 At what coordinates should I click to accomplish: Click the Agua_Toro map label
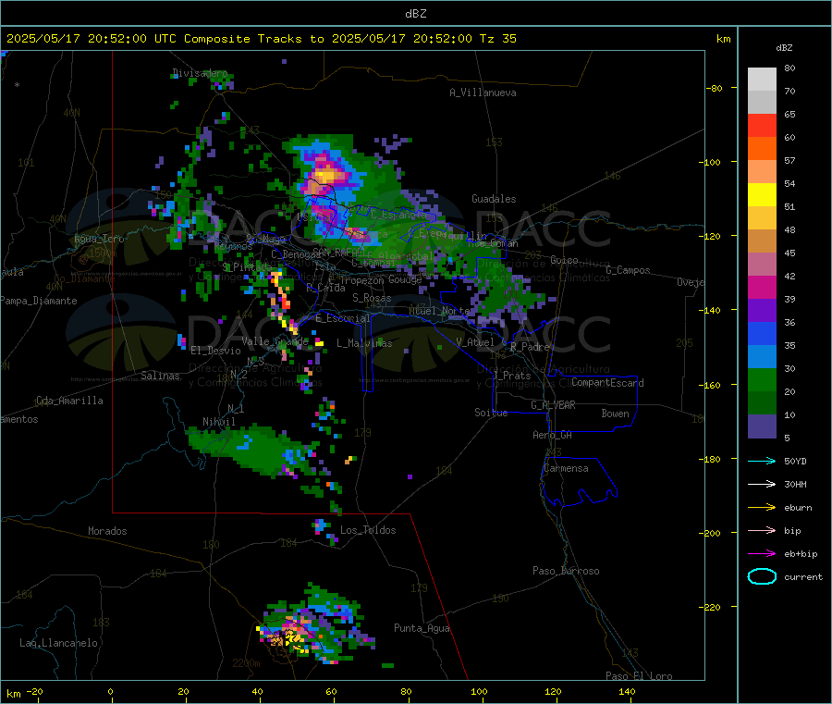coord(99,239)
